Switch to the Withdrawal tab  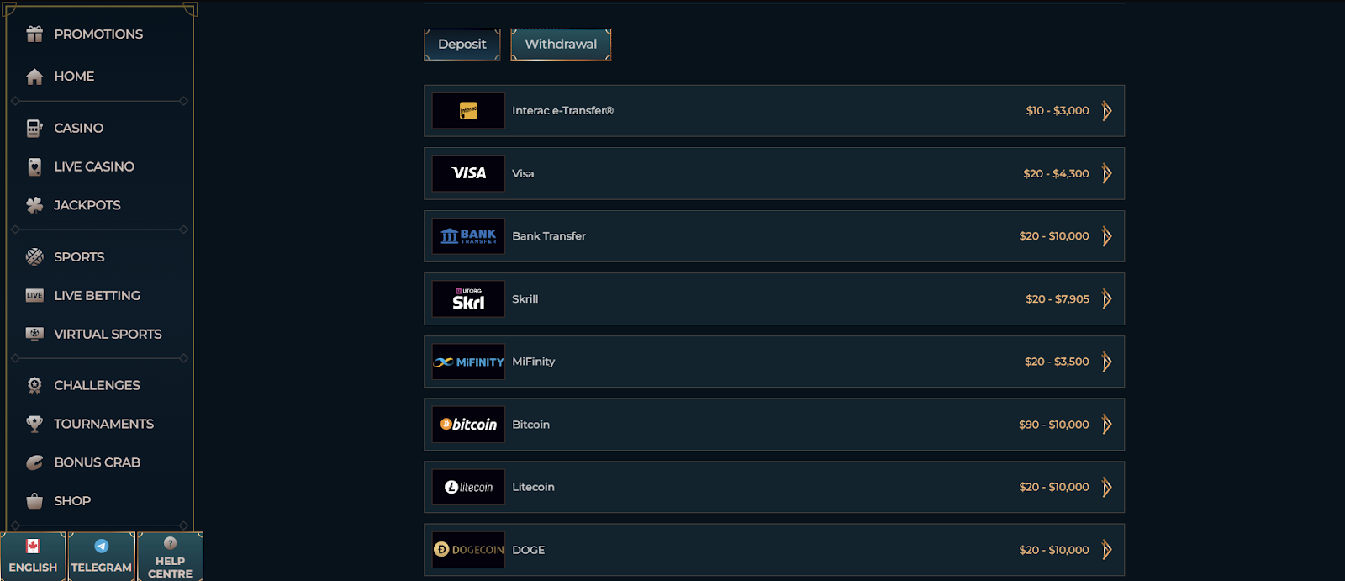(561, 45)
